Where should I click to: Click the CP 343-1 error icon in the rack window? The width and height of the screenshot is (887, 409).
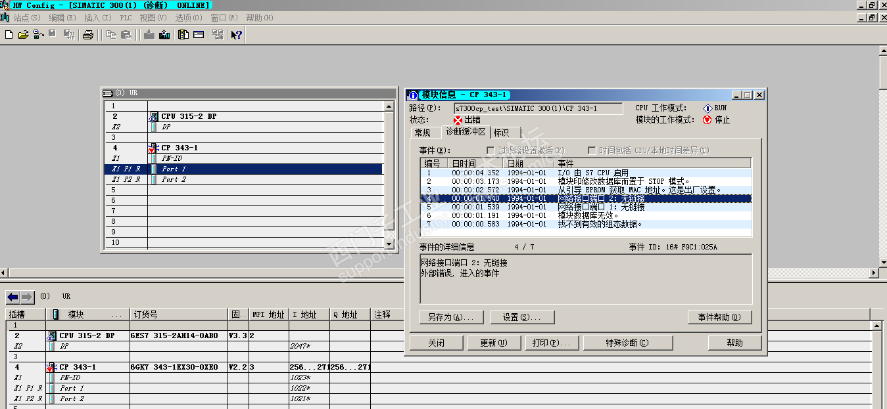coord(154,148)
